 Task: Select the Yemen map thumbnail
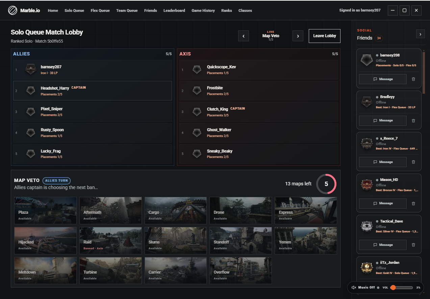306,240
